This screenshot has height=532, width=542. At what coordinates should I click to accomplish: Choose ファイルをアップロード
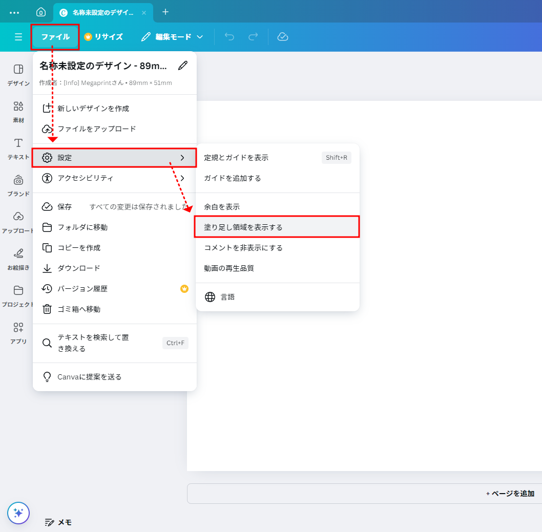point(115,129)
